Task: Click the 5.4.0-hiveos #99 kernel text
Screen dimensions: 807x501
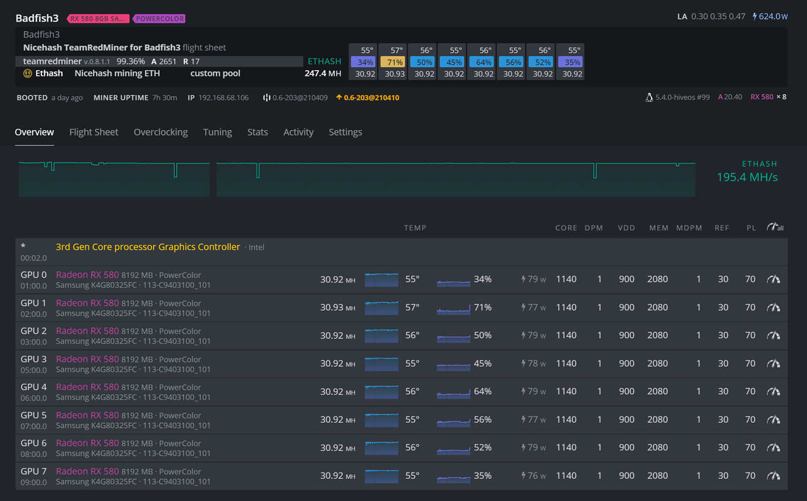Action: pyautogui.click(x=682, y=98)
